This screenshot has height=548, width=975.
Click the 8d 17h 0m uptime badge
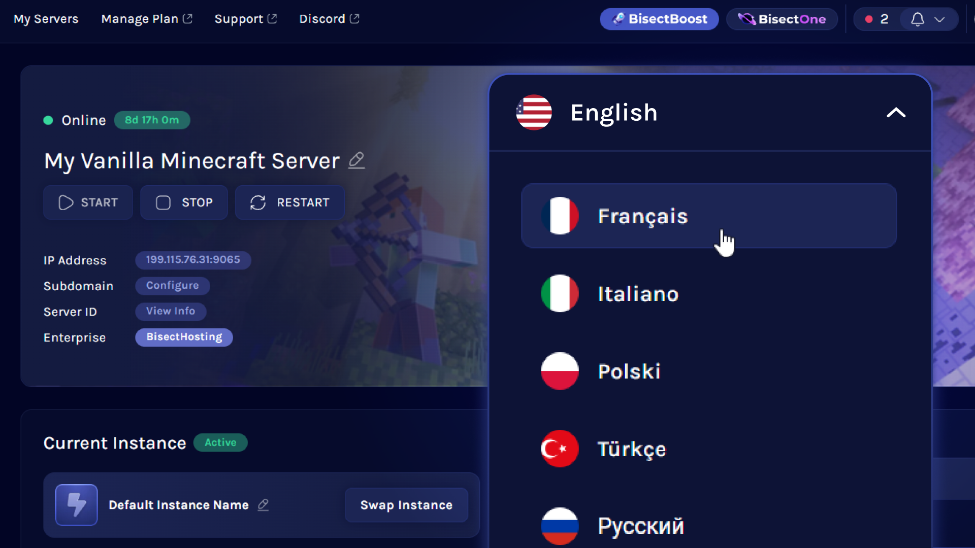152,120
